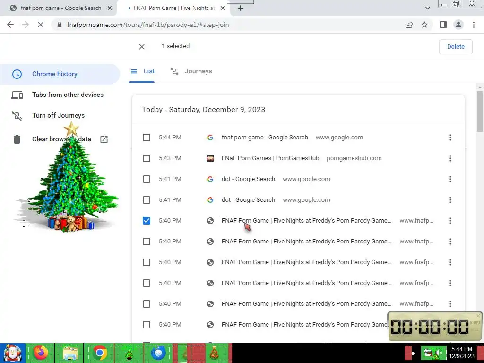Viewport: 484px width, 363px height.
Task: Open the profile avatar menu
Action: tap(458, 25)
